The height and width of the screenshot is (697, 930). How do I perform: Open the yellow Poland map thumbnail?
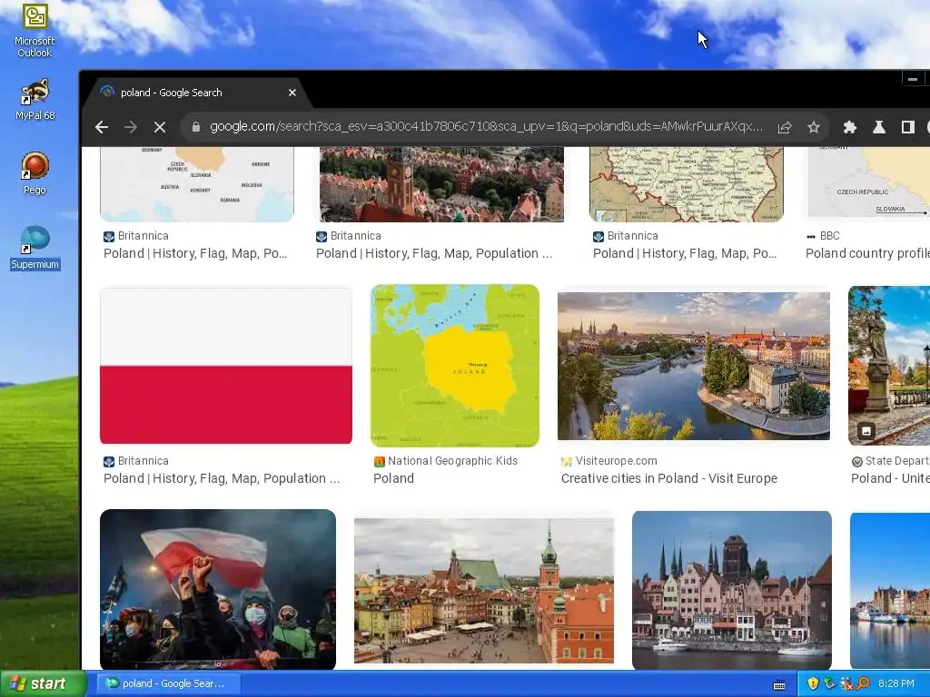455,366
